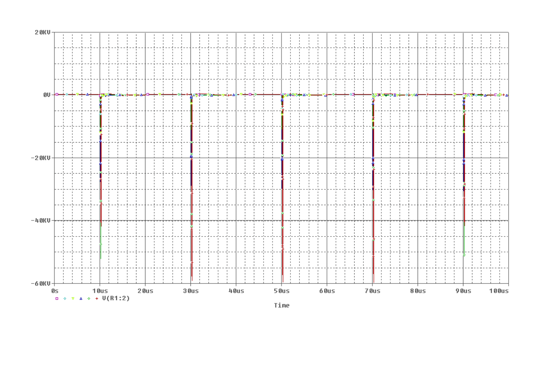Click the Time x-axis title
This screenshot has width=537, height=380.
(x=281, y=306)
